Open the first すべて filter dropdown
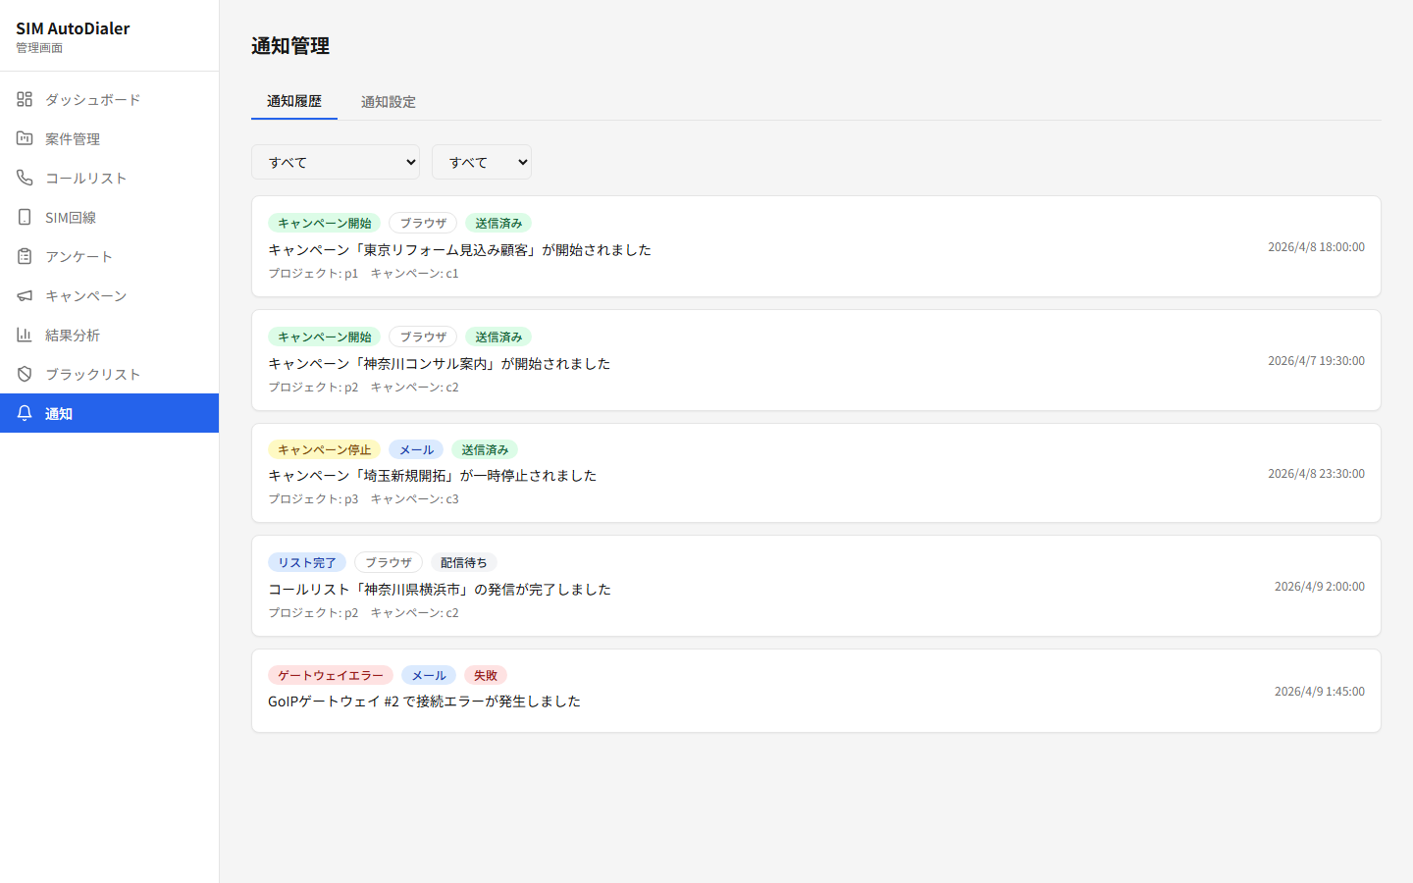The width and height of the screenshot is (1413, 883). pyautogui.click(x=336, y=162)
